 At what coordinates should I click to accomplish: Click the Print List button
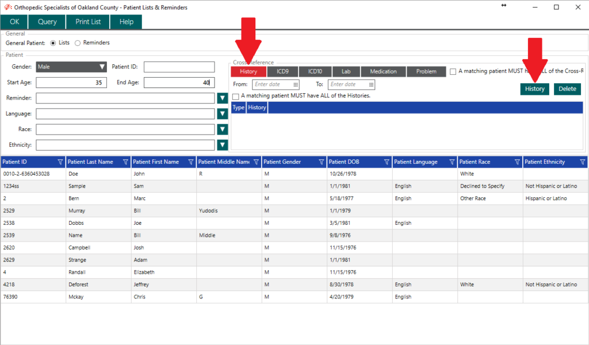(87, 21)
